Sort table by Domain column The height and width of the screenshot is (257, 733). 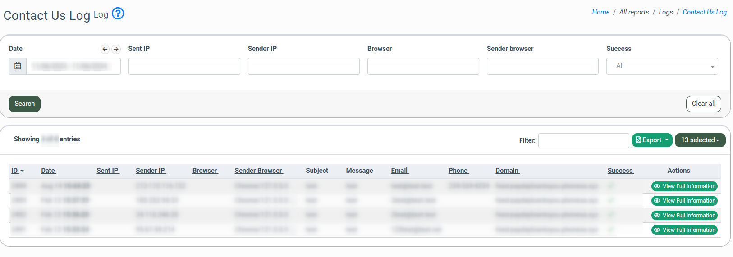click(x=507, y=171)
